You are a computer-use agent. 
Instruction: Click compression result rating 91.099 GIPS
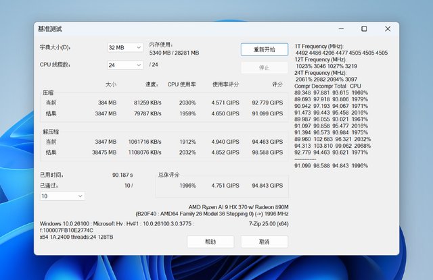[x=267, y=113]
